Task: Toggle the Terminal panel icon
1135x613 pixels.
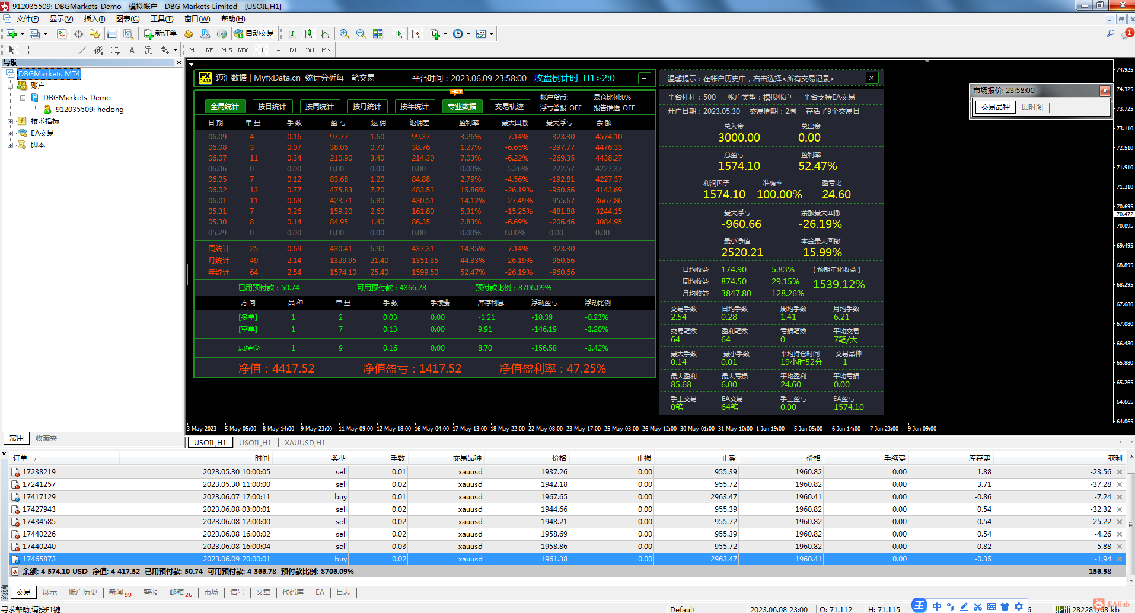Action: 111,34
